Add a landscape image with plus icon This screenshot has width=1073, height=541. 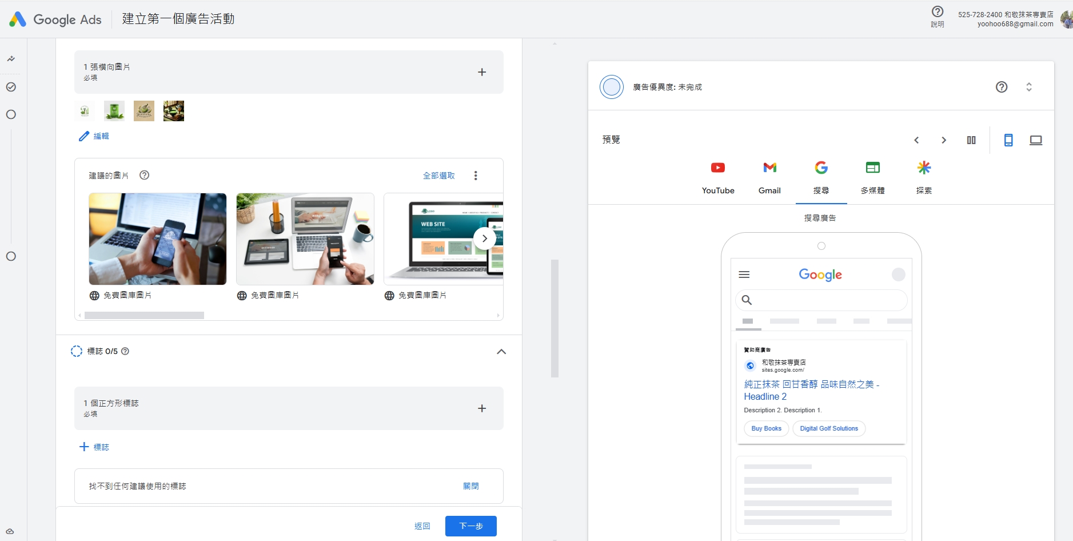pos(482,72)
